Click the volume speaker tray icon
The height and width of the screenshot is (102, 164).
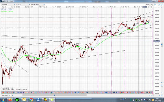(x=142, y=100)
